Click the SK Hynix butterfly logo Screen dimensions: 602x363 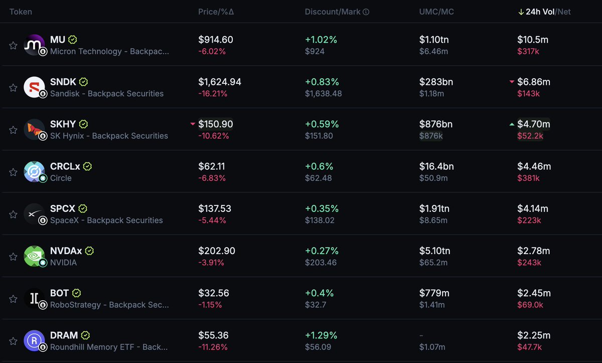[35, 130]
